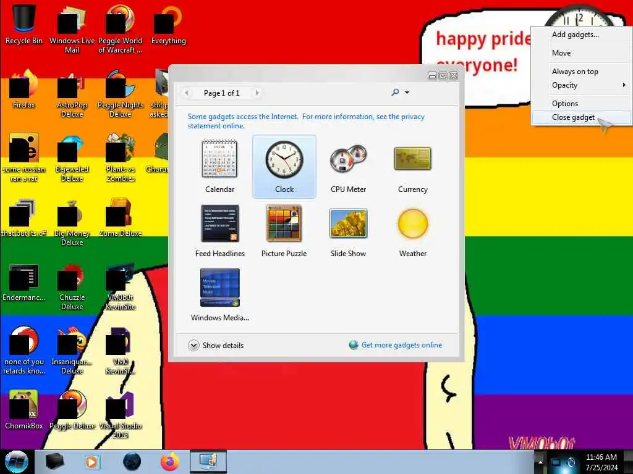Select Insaniquarium Deluxe desktop icon
The width and height of the screenshot is (633, 474).
coord(72,351)
